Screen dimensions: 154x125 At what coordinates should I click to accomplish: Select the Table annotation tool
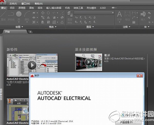(134, 22)
